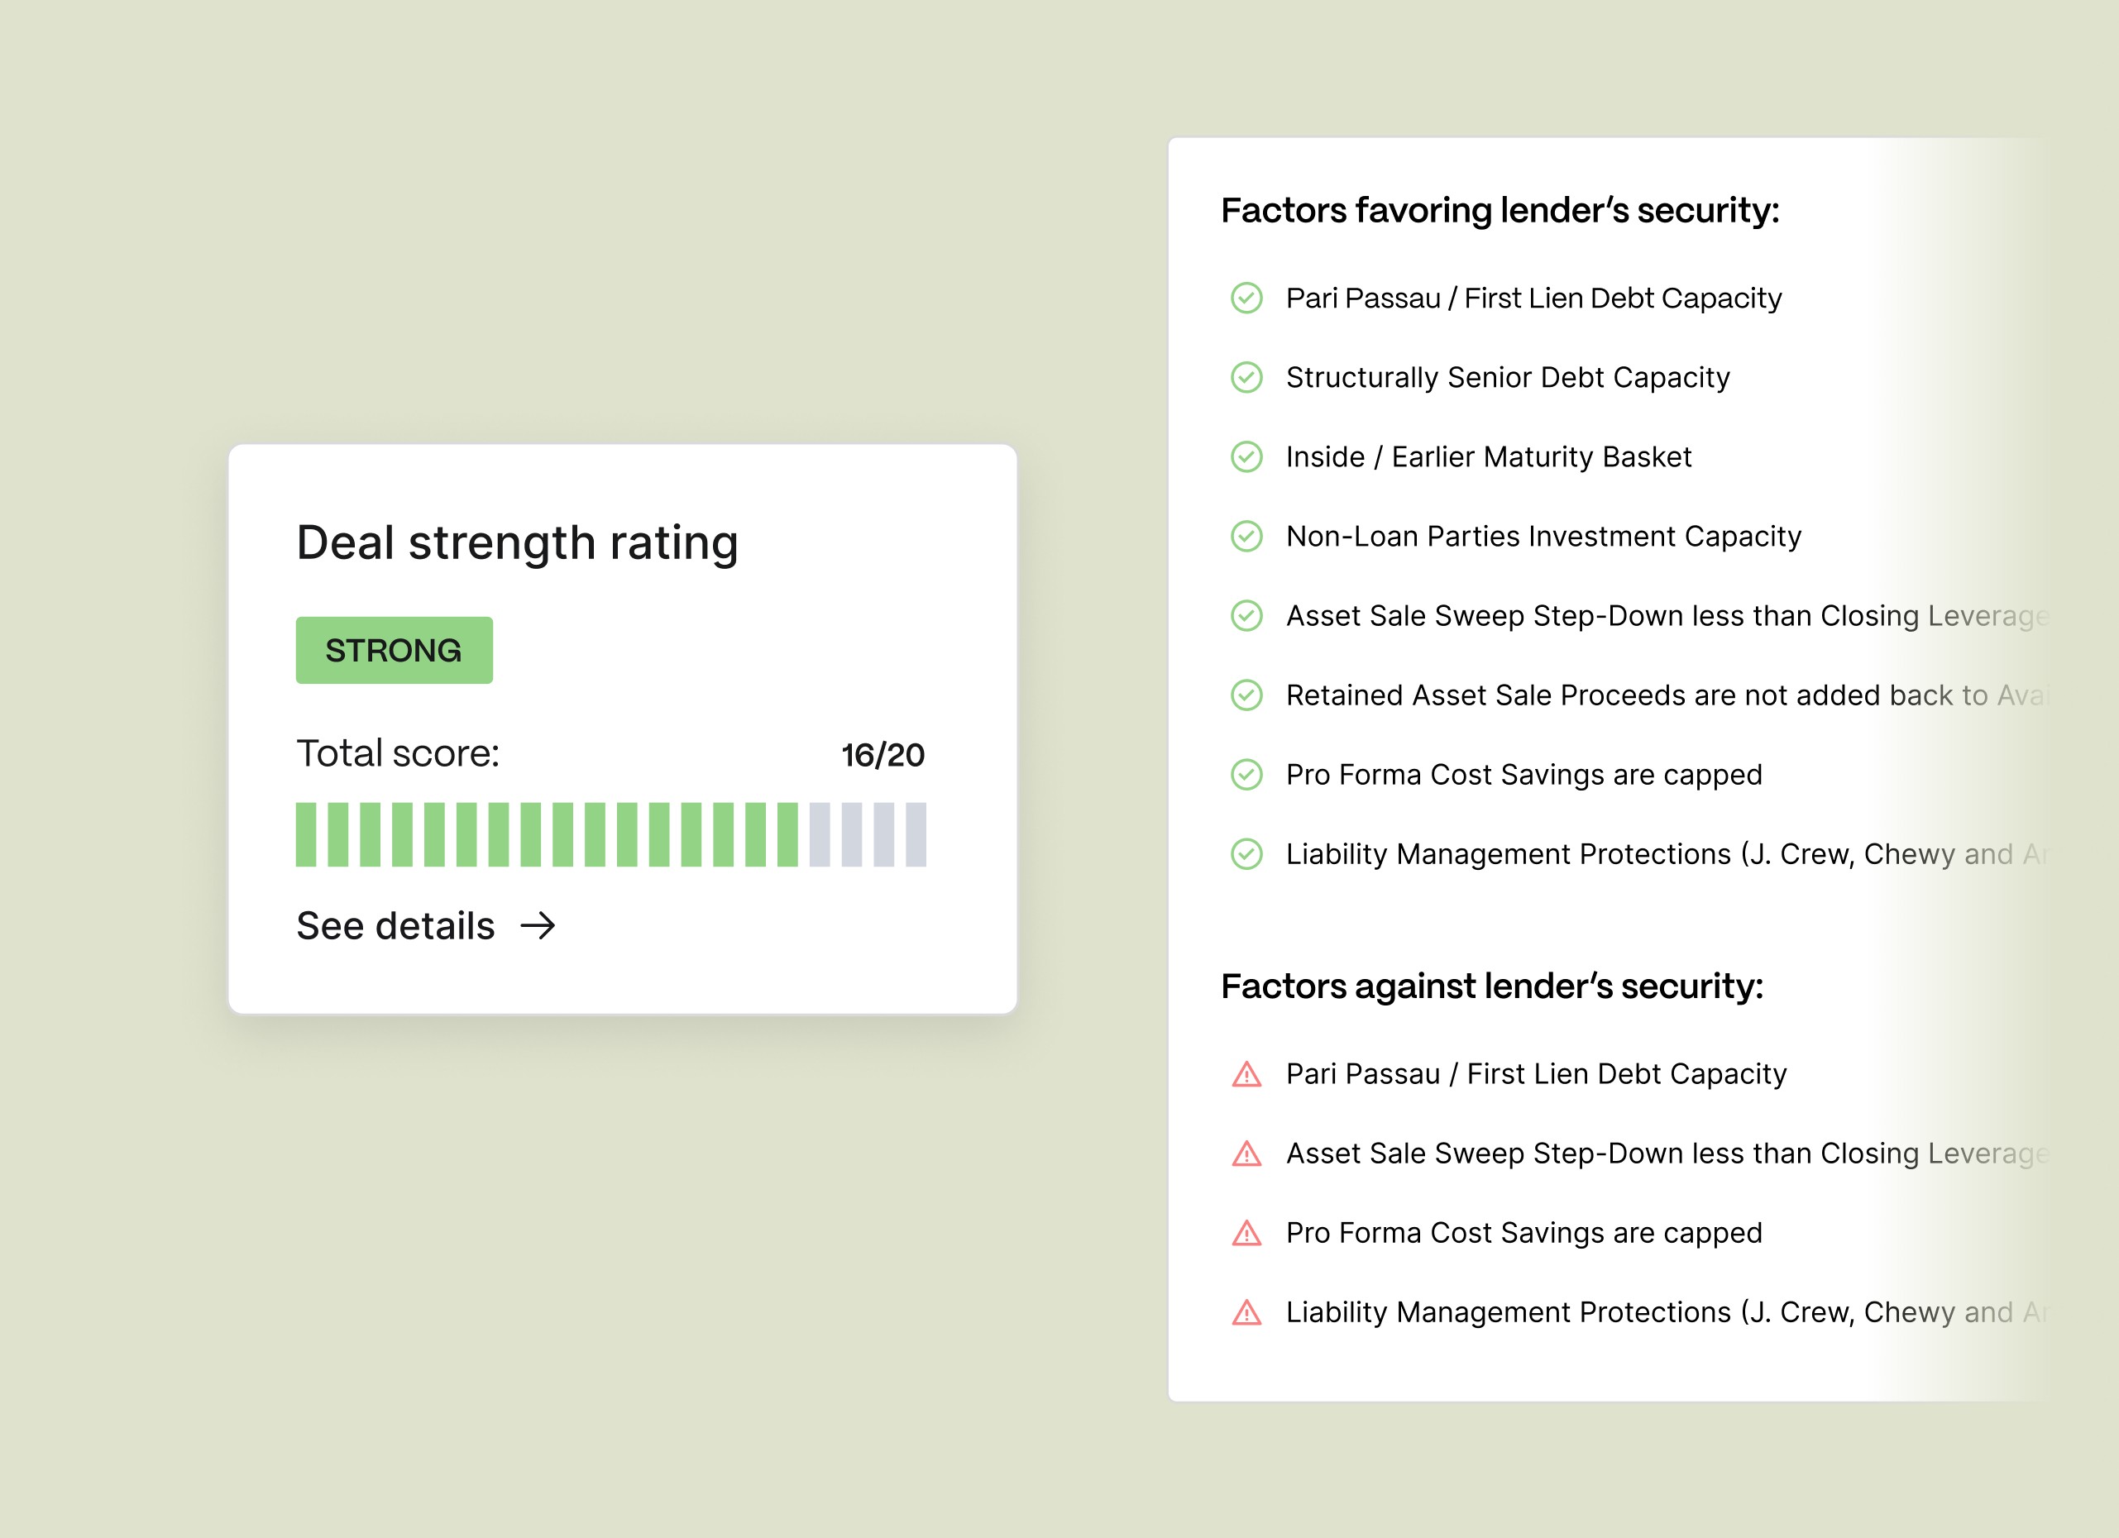2119x1538 pixels.
Task: Click green check icon beside Structurally Senior Debt Capacity
Action: (x=1246, y=377)
